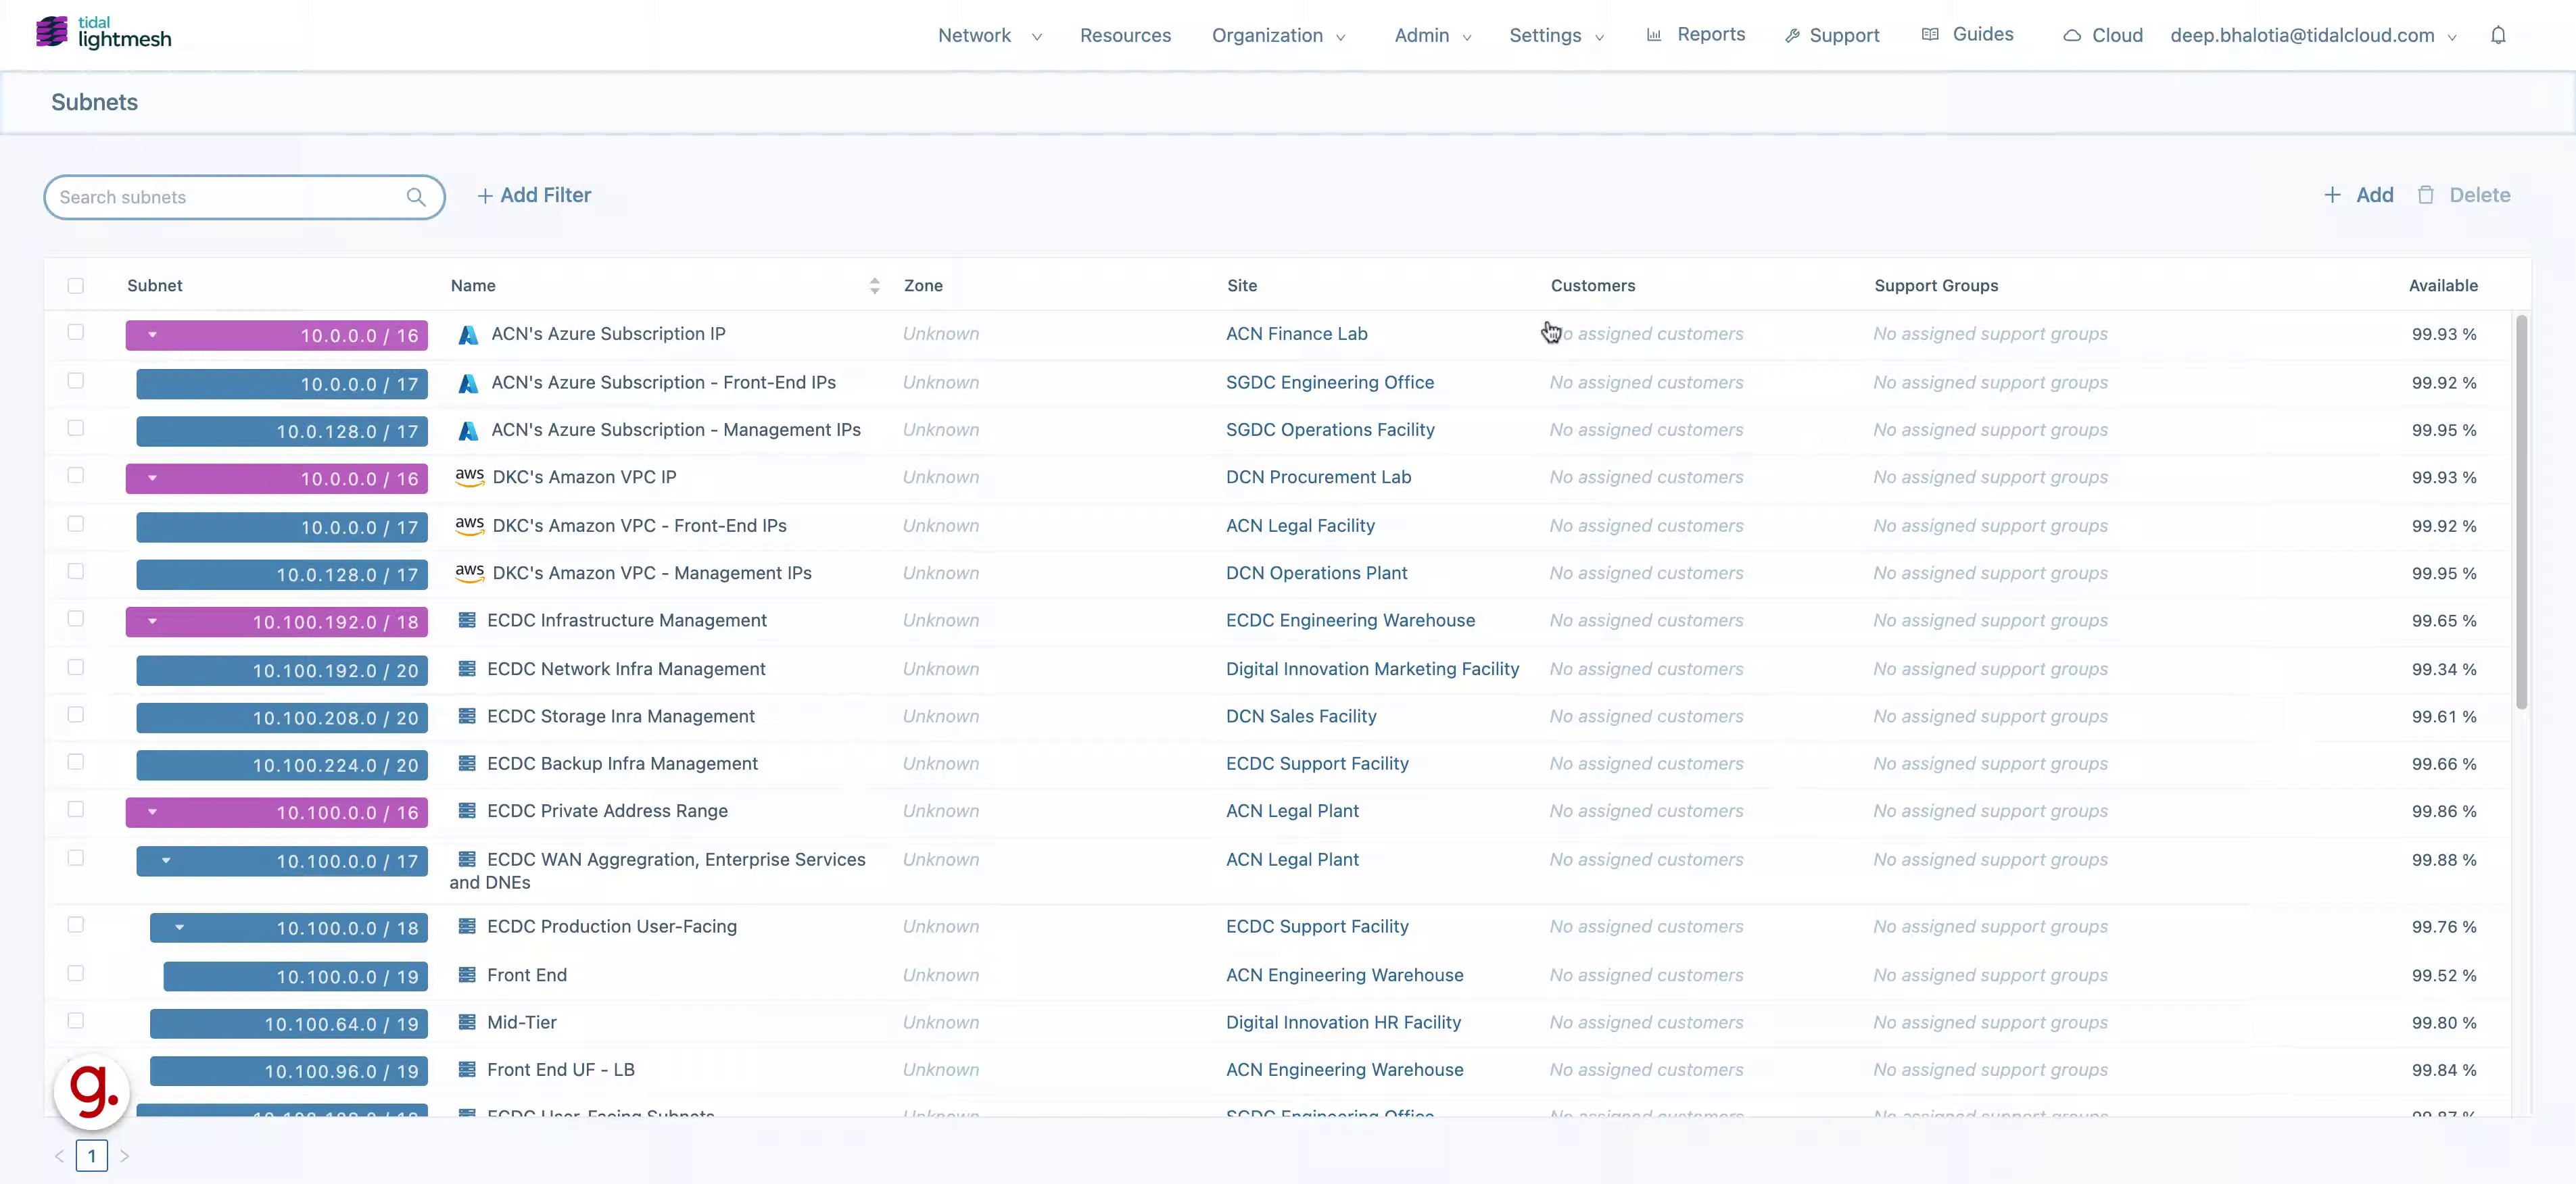Open the Resources menu item

tap(1125, 36)
